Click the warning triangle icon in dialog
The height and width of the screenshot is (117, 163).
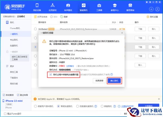click(44, 41)
